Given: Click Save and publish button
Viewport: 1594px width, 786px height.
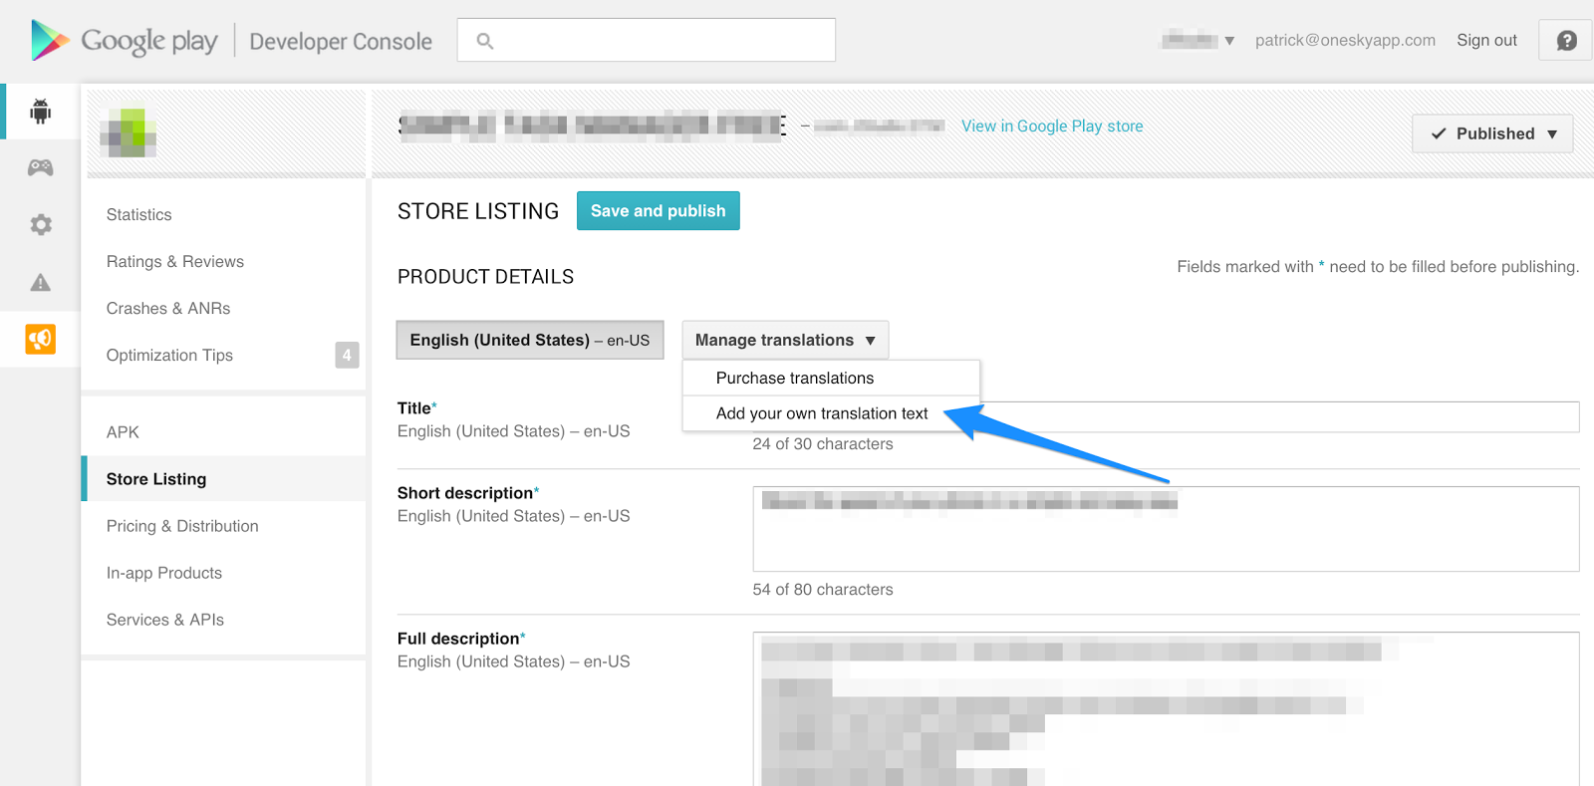Looking at the screenshot, I should coord(658,211).
